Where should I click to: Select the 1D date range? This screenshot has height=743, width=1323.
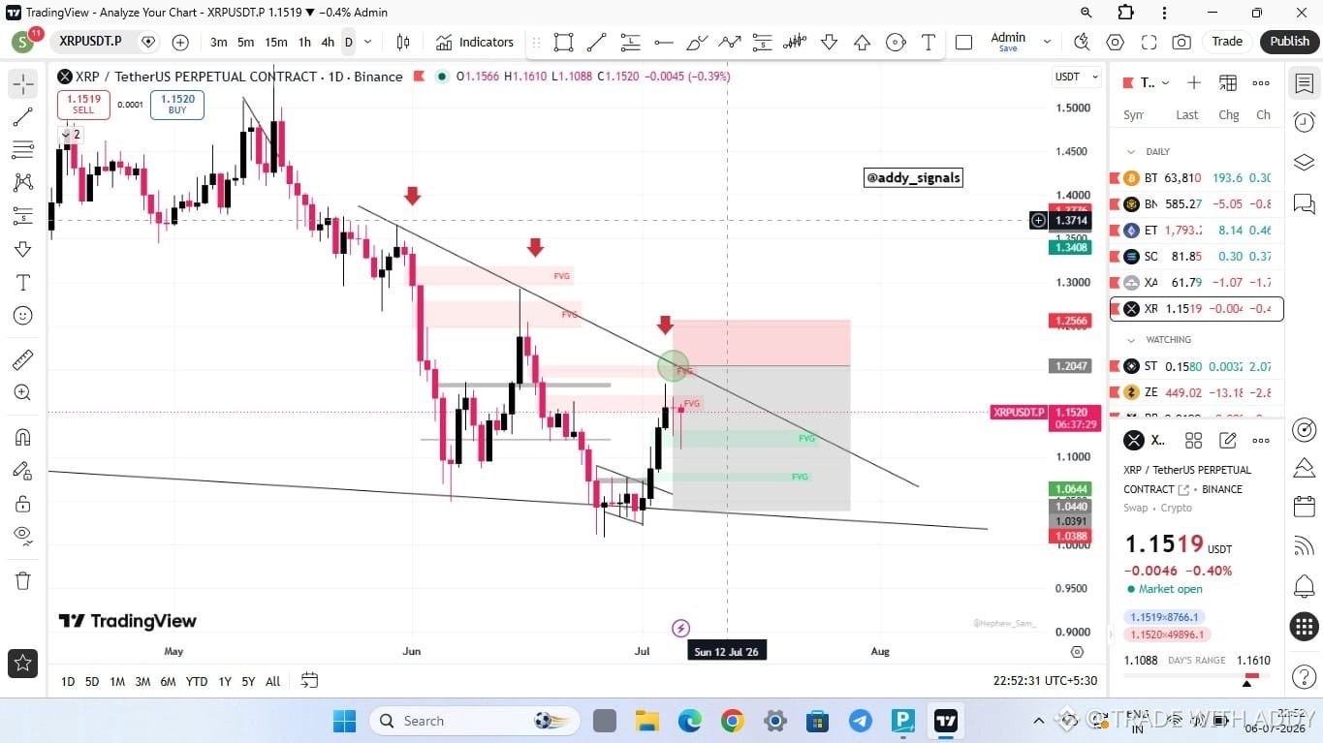(68, 682)
